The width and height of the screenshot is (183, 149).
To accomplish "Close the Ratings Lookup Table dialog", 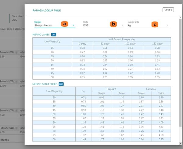I will click(x=168, y=10).
